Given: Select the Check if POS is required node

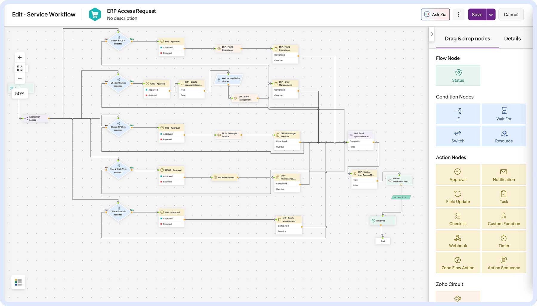Looking at the screenshot, I should [x=118, y=128].
